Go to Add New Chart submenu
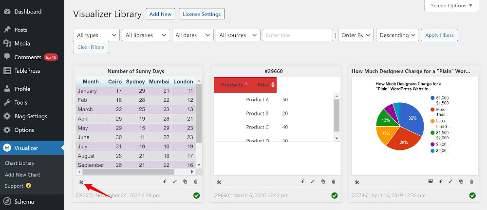 click(x=22, y=175)
